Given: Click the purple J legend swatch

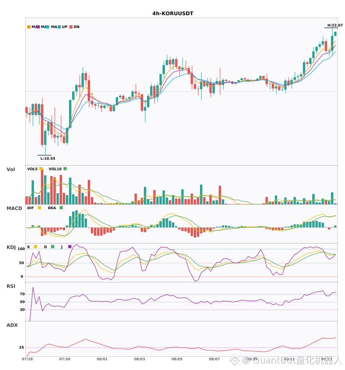Looking at the screenshot, I should (70, 247).
